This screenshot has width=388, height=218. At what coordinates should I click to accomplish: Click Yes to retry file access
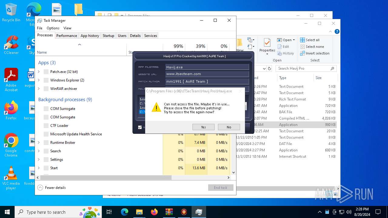(x=203, y=127)
